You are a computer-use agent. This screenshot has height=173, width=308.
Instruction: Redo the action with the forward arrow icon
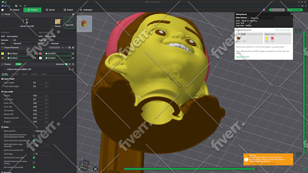coord(25,6)
